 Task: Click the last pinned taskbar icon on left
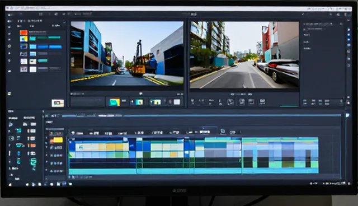(70, 184)
